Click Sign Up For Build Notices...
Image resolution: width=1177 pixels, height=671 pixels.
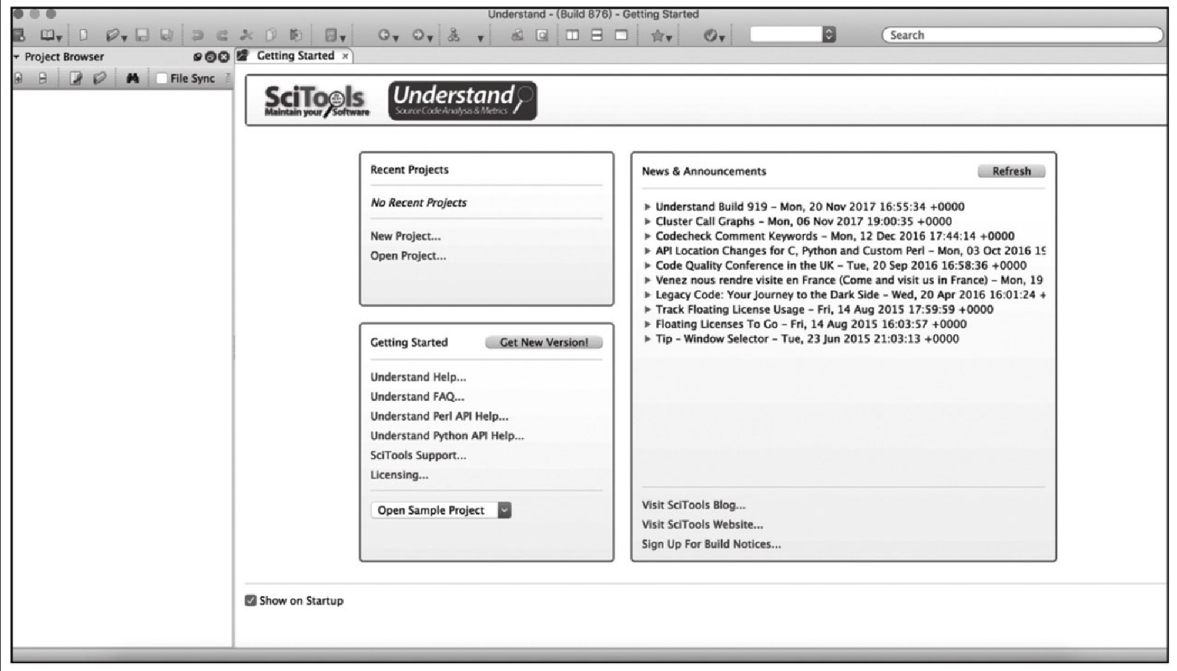click(711, 544)
